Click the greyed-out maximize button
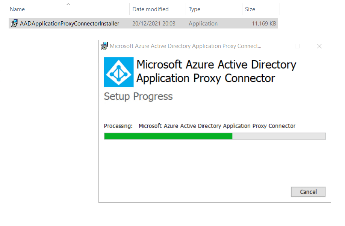 pos(297,46)
